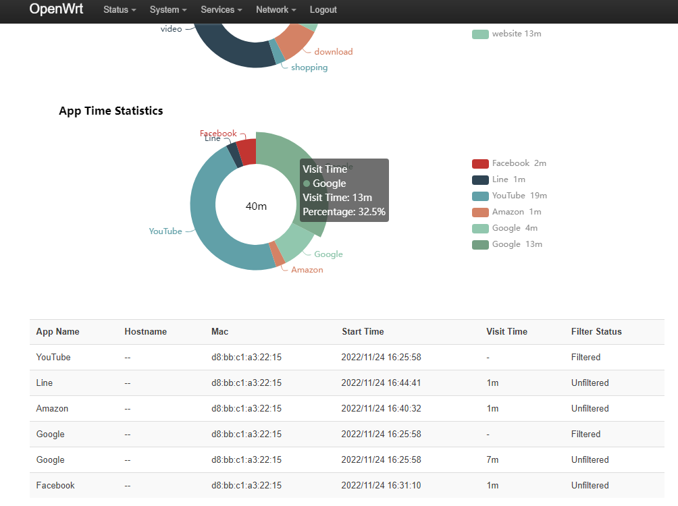Click the YouTube label beside the donut chart
The image size is (678, 506).
pos(165,231)
